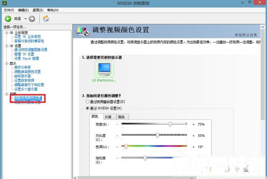Image resolution: width=267 pixels, height=179 pixels.
Task: Switch to the 高级 tab
Action: tap(121, 117)
